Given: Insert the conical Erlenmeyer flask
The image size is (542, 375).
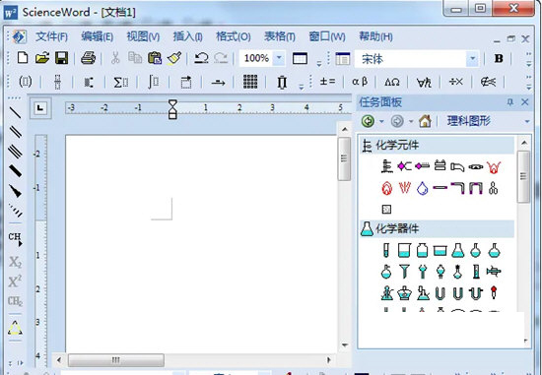Looking at the screenshot, I should click(x=458, y=250).
